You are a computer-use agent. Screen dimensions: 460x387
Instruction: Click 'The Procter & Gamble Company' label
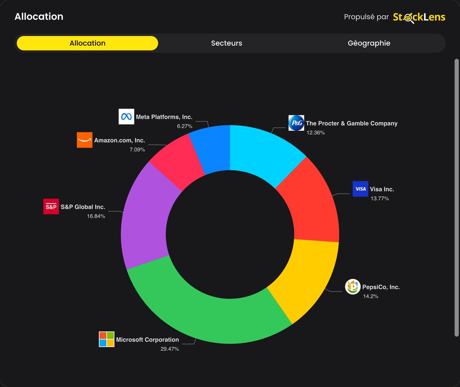352,123
